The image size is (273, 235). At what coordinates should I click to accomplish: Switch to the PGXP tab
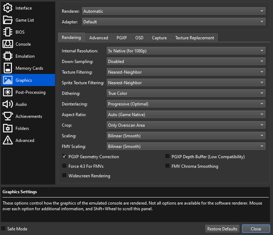coord(121,38)
